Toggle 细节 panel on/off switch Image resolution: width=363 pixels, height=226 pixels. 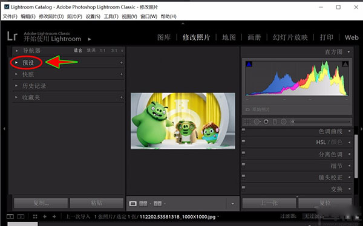[x=244, y=165]
